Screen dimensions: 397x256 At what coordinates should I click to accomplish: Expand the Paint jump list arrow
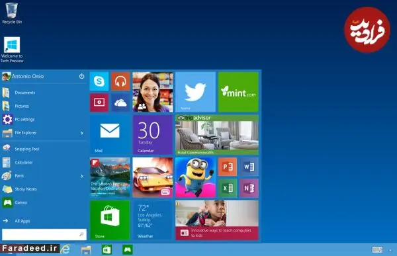coord(82,176)
